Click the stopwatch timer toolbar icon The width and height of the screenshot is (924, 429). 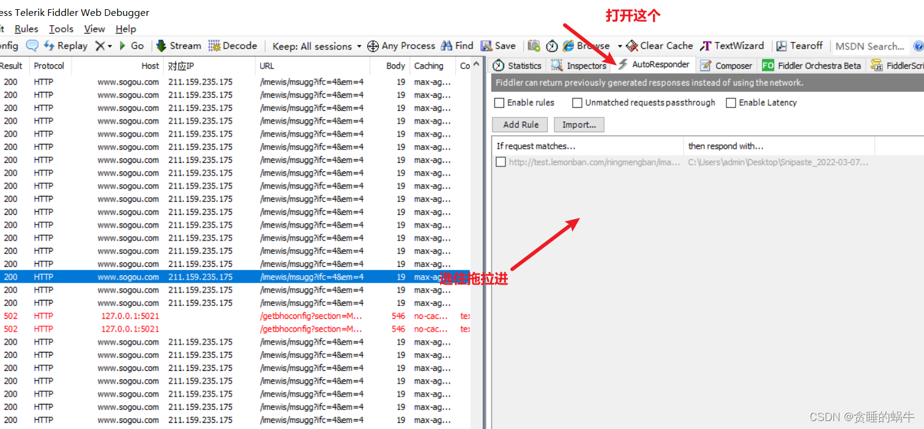tap(552, 46)
